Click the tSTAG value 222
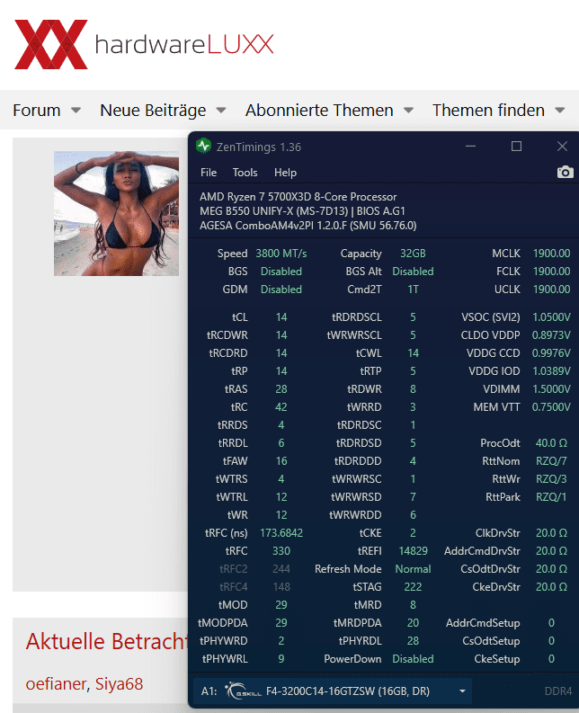The image size is (579, 713). point(413,587)
